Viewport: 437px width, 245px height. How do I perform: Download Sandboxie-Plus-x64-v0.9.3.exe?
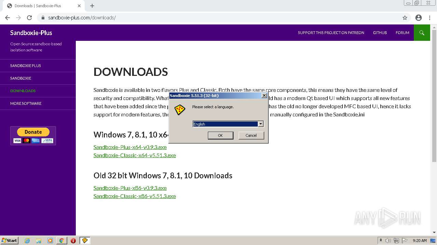click(x=130, y=147)
